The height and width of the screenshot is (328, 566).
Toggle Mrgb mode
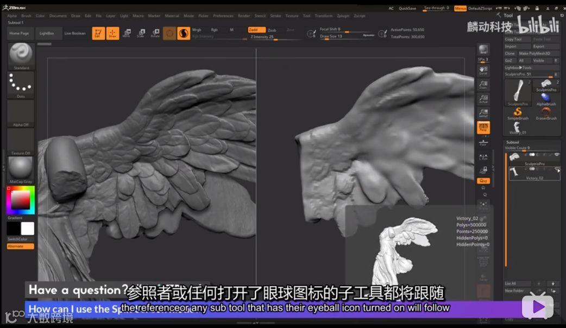pos(197,29)
